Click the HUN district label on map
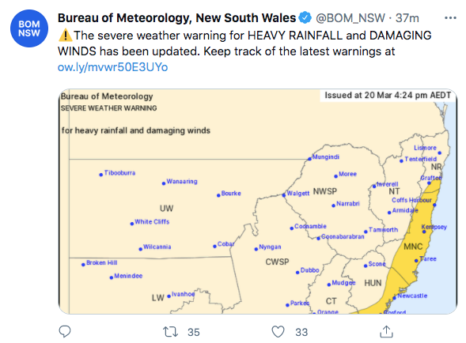Image resolution: width=466 pixels, height=343 pixels. pos(373,283)
